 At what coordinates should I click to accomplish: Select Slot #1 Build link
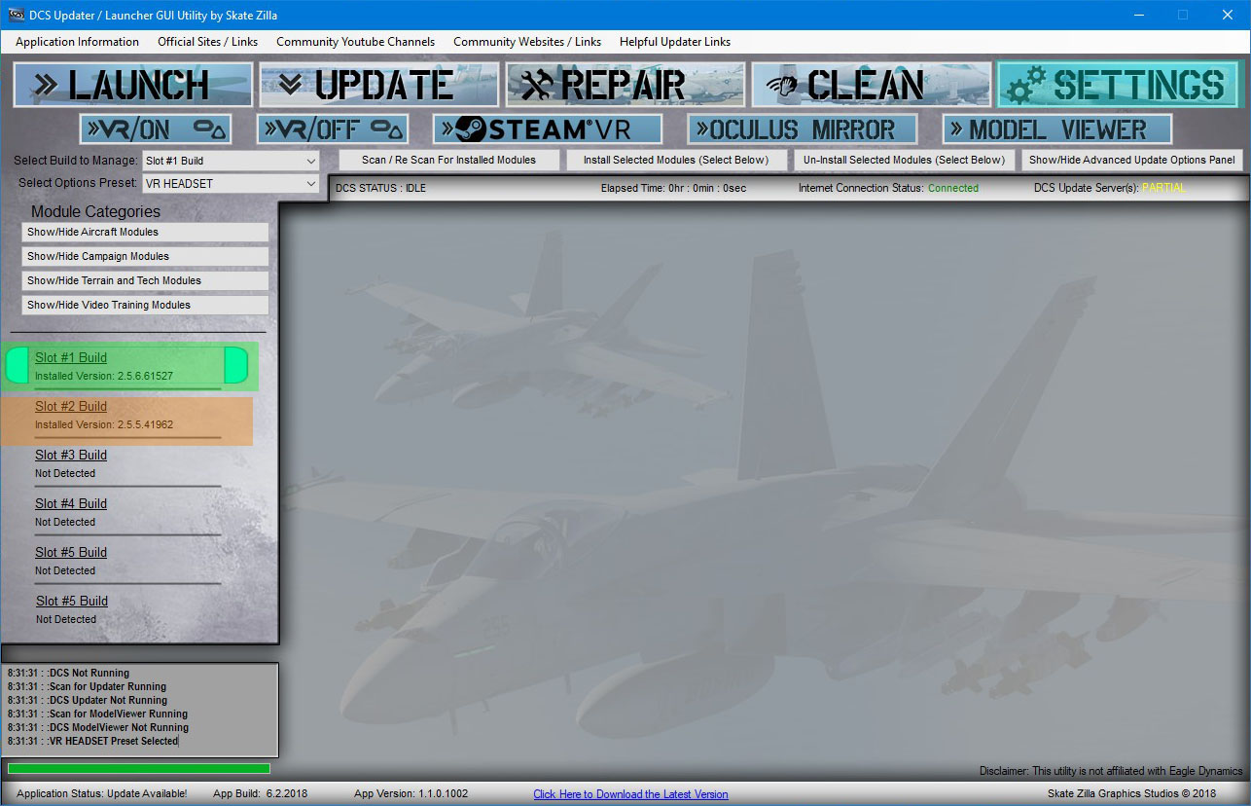coord(71,357)
